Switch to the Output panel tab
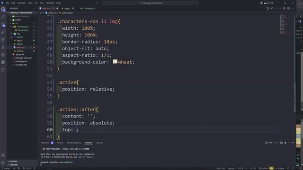This screenshot has width=303, height=170. (x=60, y=143)
